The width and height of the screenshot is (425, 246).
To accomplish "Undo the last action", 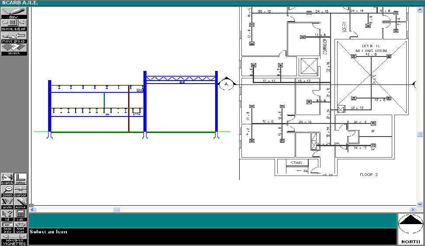I will [7, 203].
